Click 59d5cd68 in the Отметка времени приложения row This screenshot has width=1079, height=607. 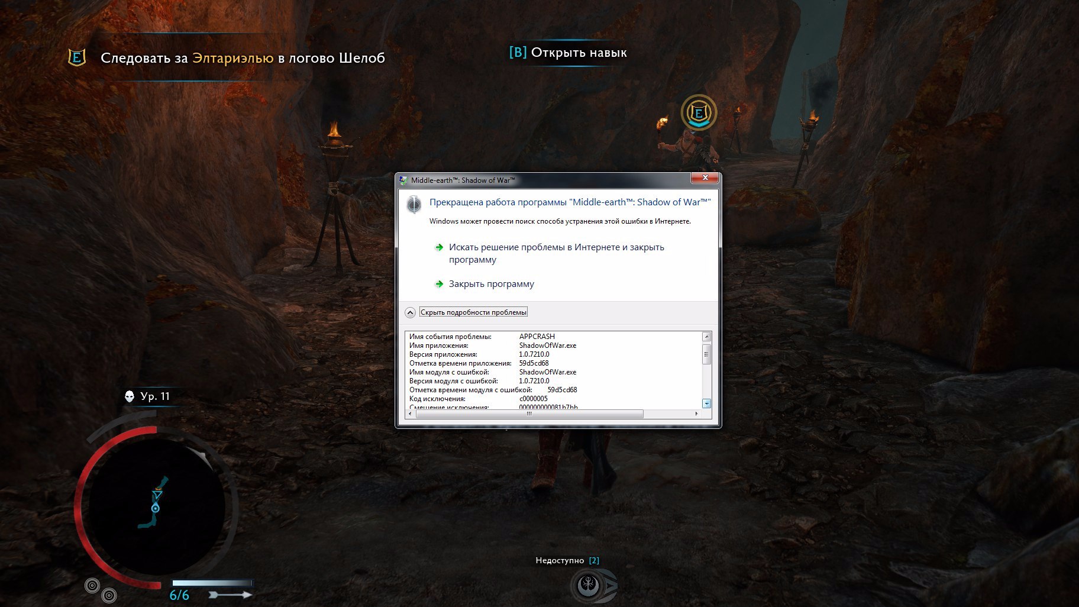coord(534,363)
